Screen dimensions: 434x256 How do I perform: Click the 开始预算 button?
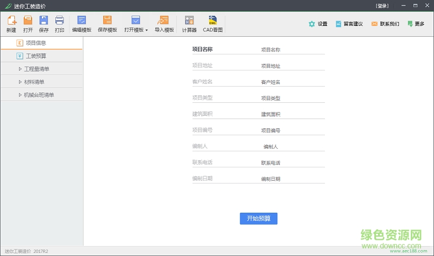[259, 219]
